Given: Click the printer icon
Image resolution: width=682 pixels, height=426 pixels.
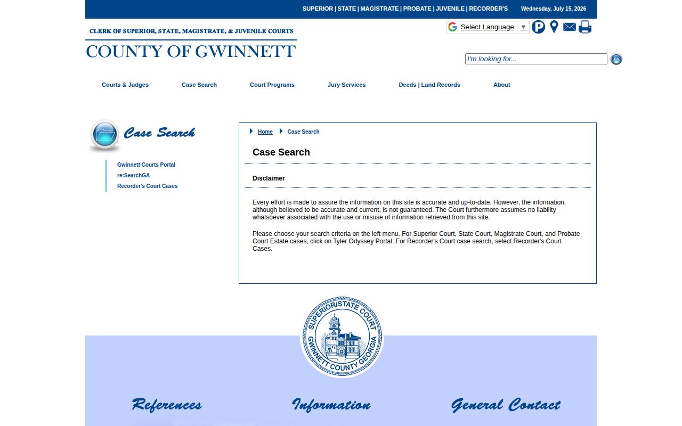Looking at the screenshot, I should tap(585, 27).
